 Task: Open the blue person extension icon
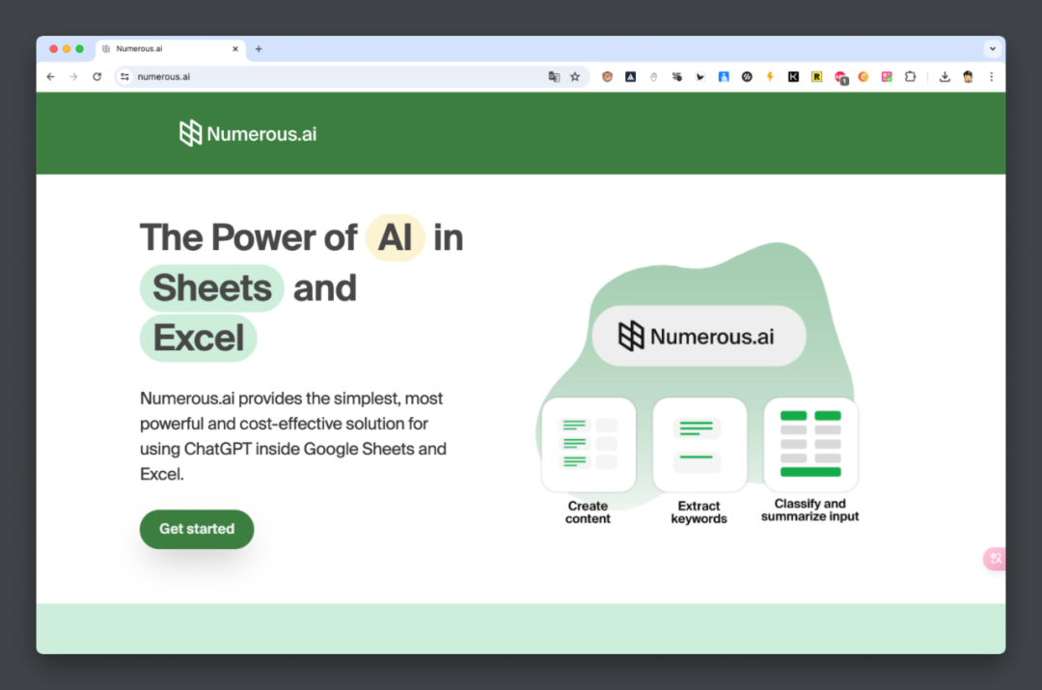tap(724, 76)
